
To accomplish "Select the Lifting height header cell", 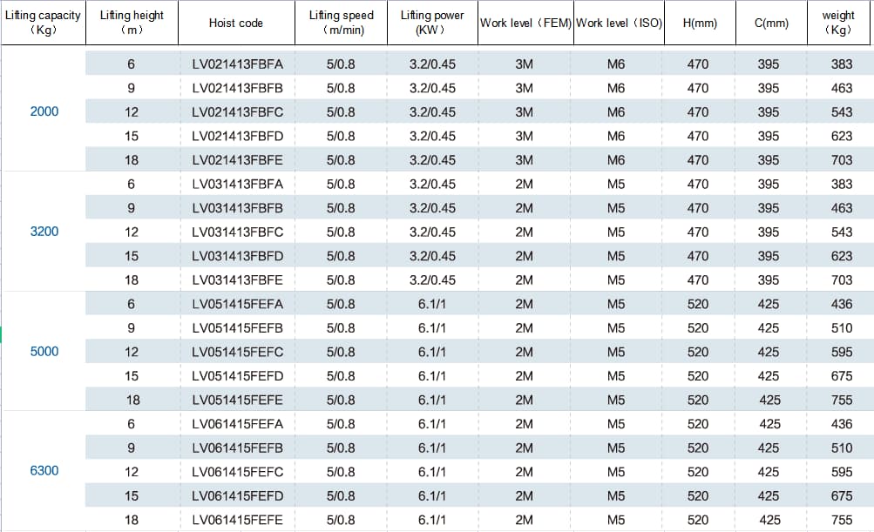I will tap(132, 23).
